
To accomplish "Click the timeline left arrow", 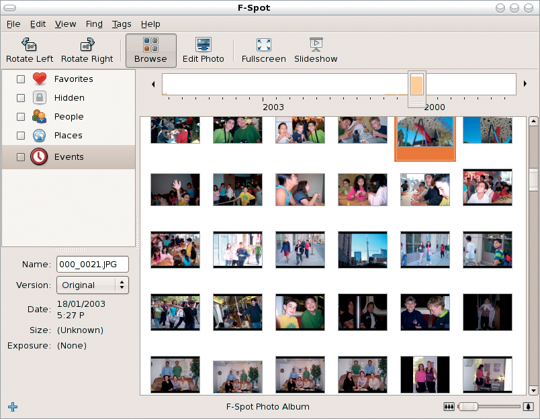I will 153,84.
